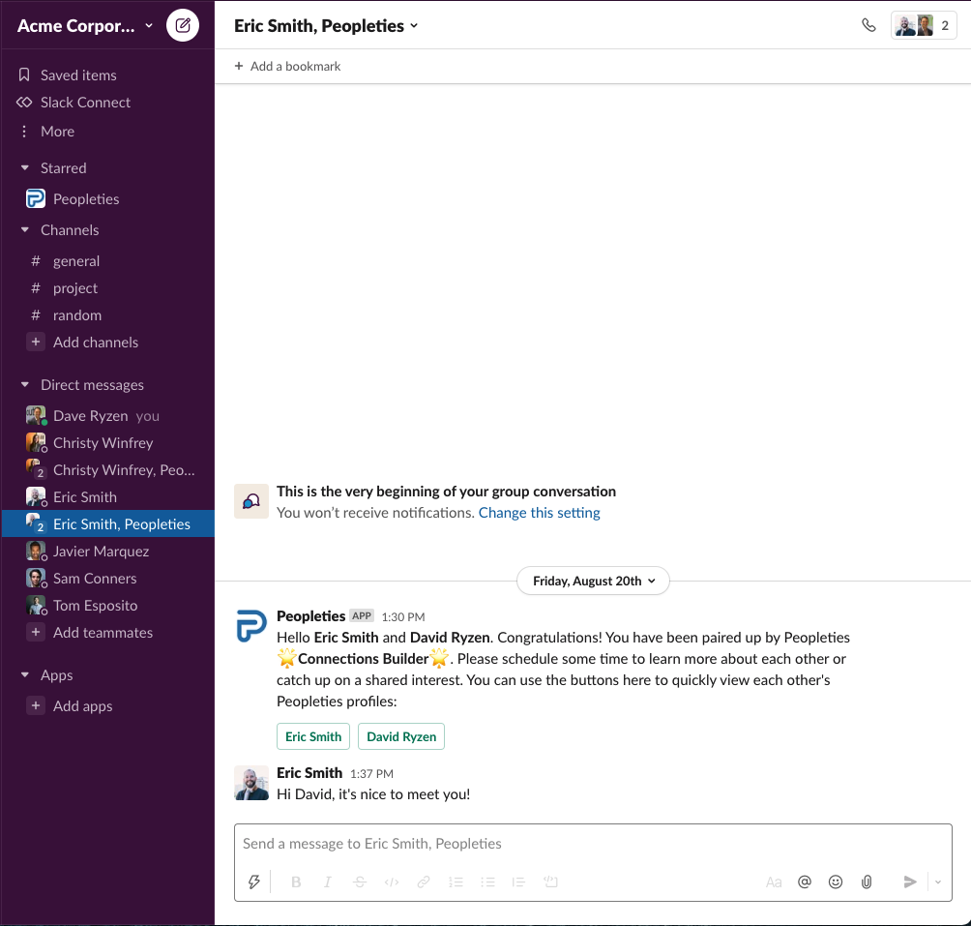View Eric Smith's Peopleties profile button

[313, 736]
